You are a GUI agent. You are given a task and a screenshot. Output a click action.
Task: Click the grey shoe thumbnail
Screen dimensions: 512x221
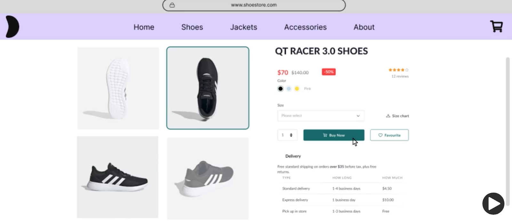click(207, 177)
